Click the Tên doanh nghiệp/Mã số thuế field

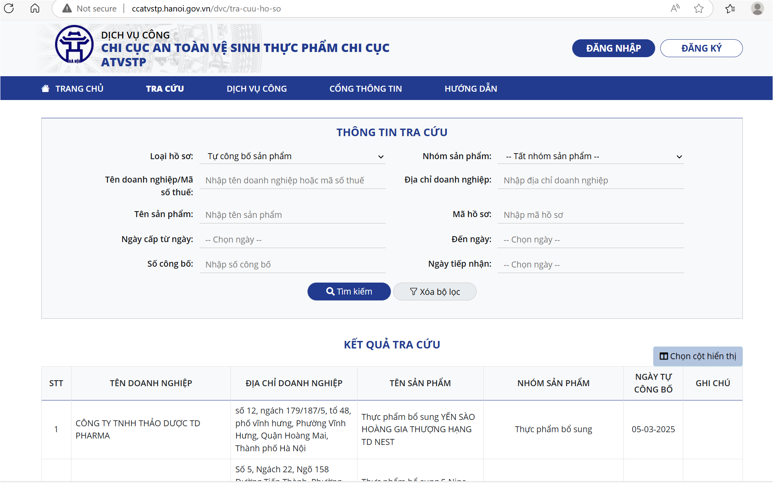[293, 181]
